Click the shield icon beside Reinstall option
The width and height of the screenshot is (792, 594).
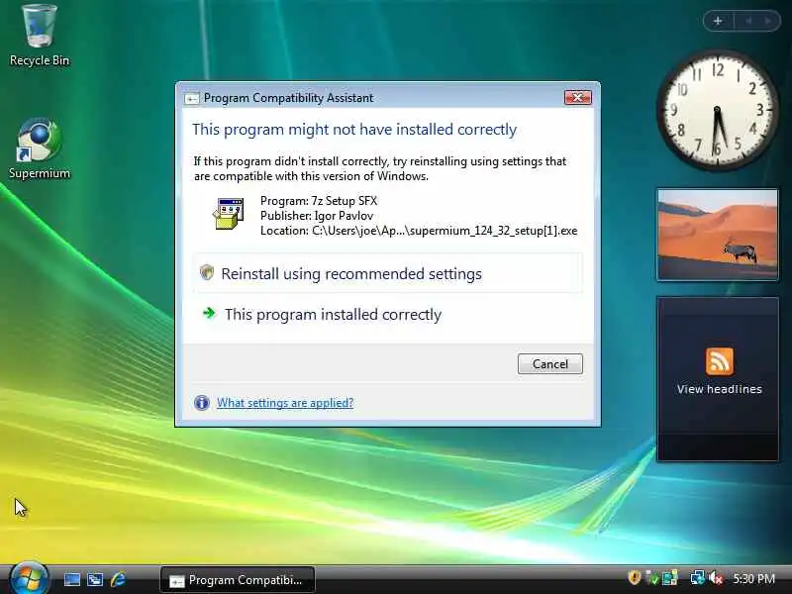click(207, 272)
